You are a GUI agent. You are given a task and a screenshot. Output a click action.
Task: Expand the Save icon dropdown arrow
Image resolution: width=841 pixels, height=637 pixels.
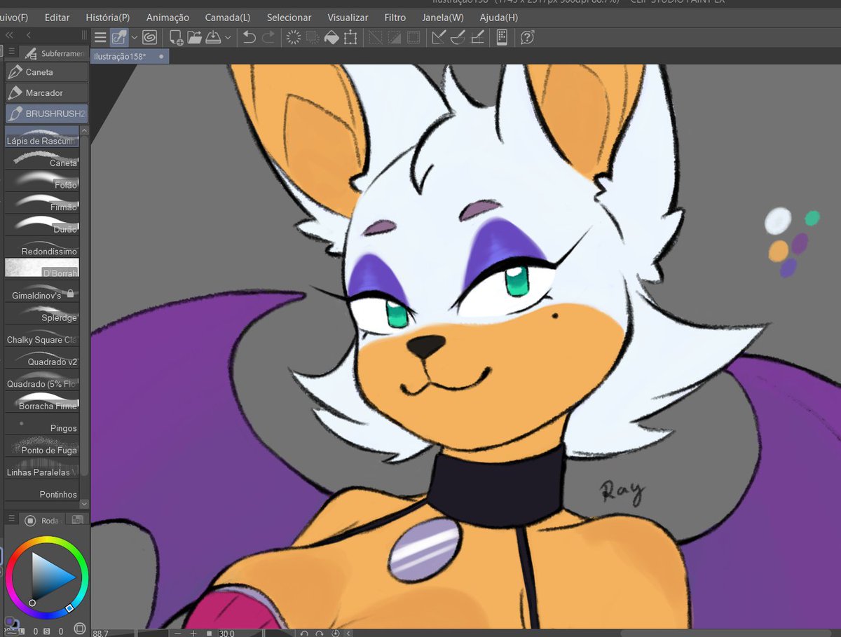(x=229, y=38)
